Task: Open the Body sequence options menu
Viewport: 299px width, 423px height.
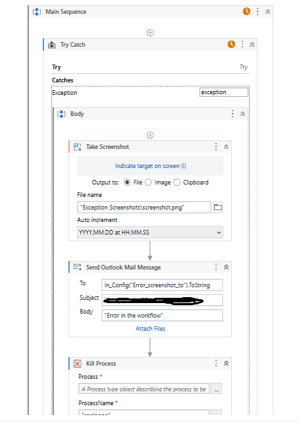Action: click(x=232, y=113)
